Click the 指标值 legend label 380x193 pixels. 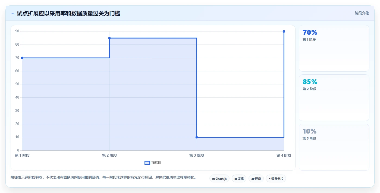(x=156, y=163)
